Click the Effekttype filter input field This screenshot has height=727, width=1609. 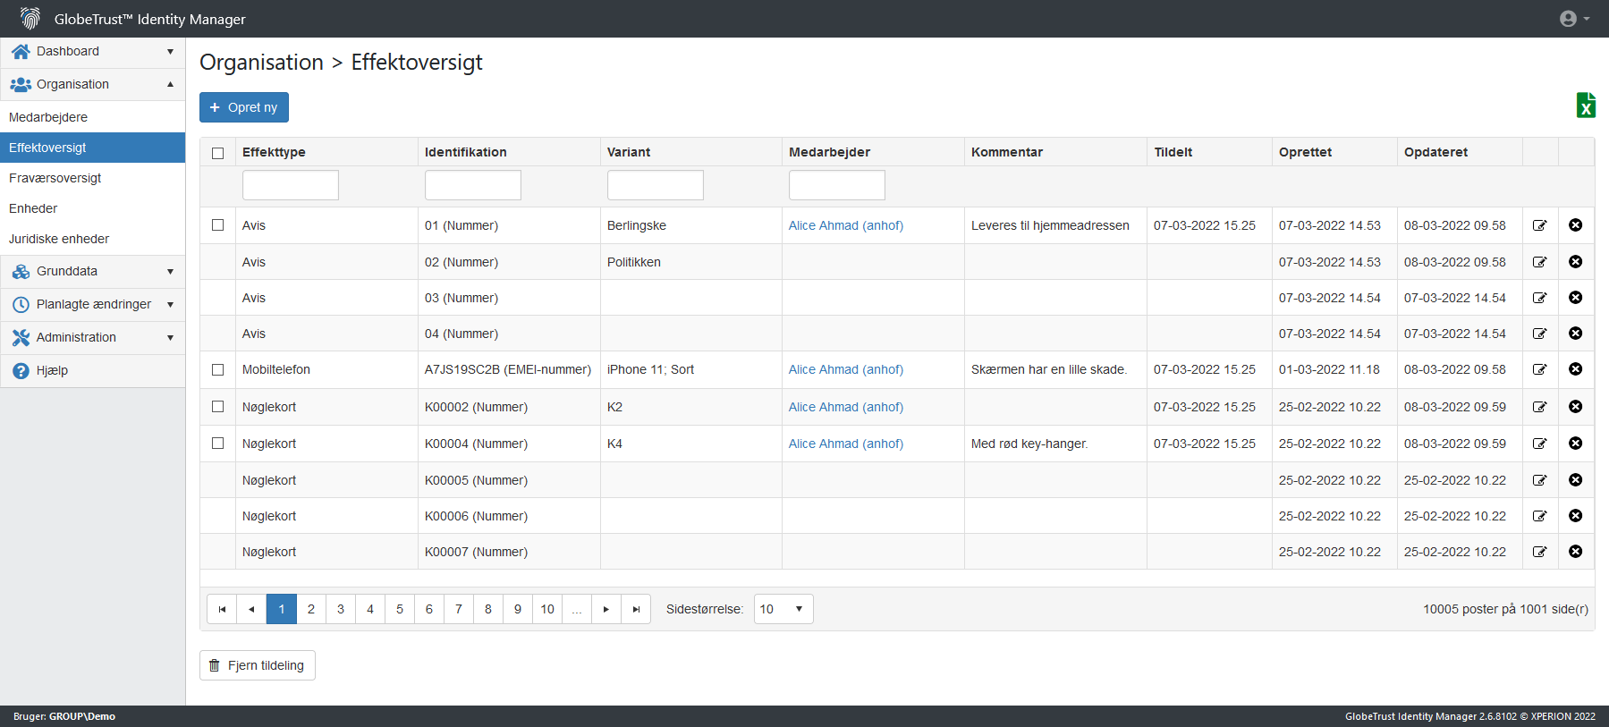(x=291, y=185)
